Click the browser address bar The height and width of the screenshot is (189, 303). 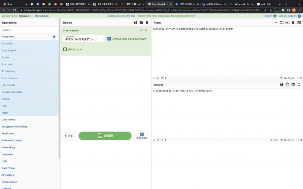(x=142, y=10)
